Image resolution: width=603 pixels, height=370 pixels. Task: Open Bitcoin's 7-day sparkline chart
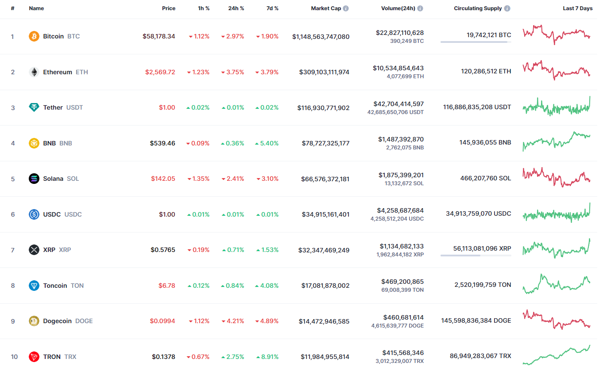556,35
